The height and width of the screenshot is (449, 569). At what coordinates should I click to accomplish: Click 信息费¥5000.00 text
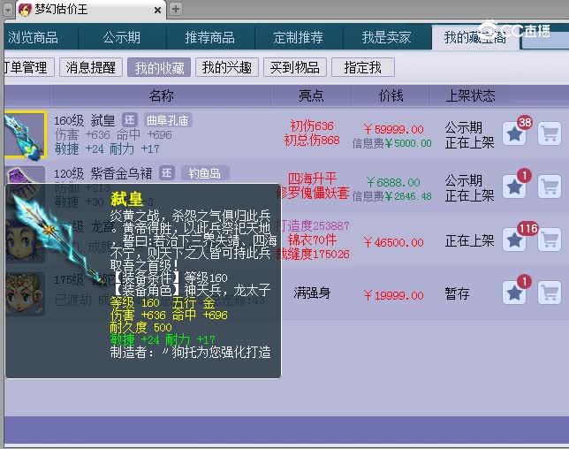[x=391, y=143]
